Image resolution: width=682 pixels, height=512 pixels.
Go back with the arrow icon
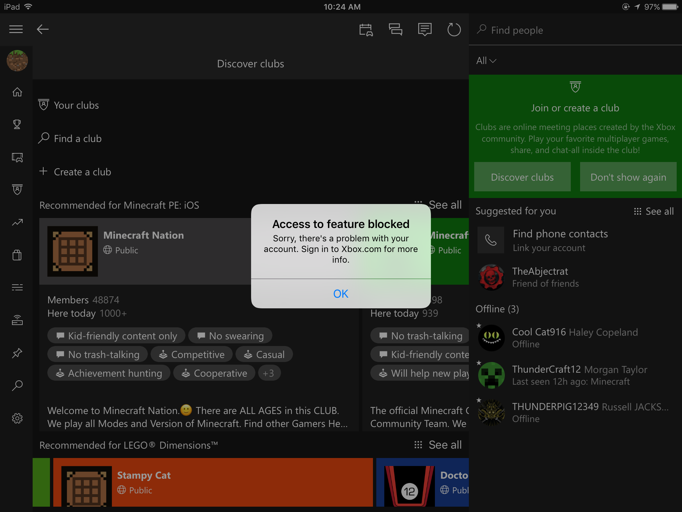pos(43,29)
